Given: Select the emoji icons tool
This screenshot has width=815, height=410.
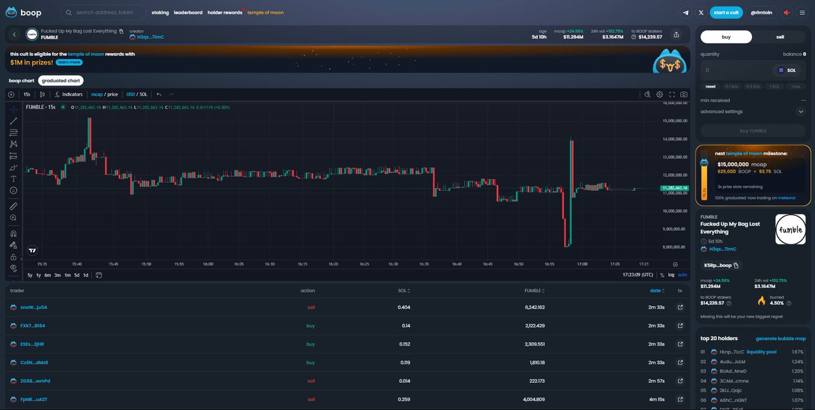Looking at the screenshot, I should pos(14,191).
